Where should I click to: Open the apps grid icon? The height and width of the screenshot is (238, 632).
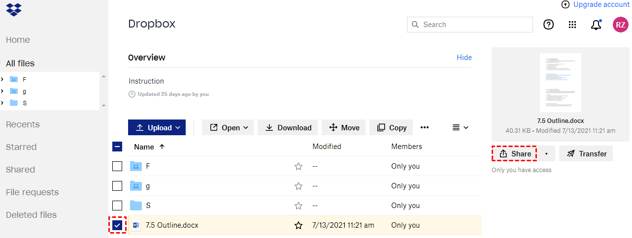point(572,25)
